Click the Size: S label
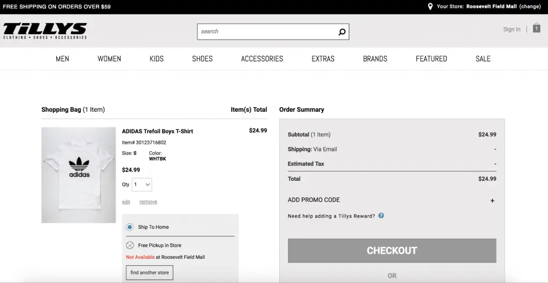548x283 pixels. [129, 153]
